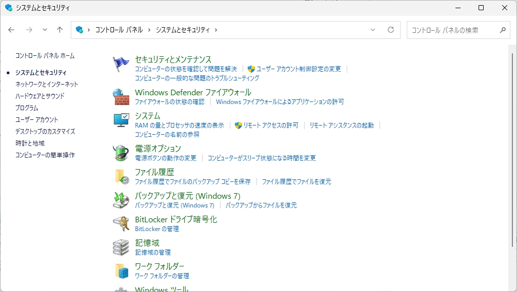Screen dimensions: 517x292
Task: Click the shield icon beside リモート アクセスの許可
Action: pos(238,126)
